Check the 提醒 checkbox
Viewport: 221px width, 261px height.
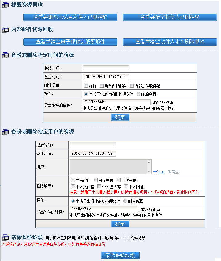86,86
